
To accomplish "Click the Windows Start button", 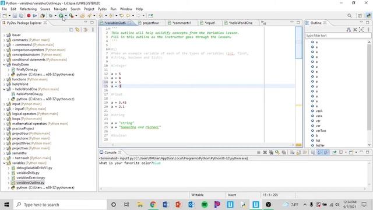I will [x=6, y=205].
